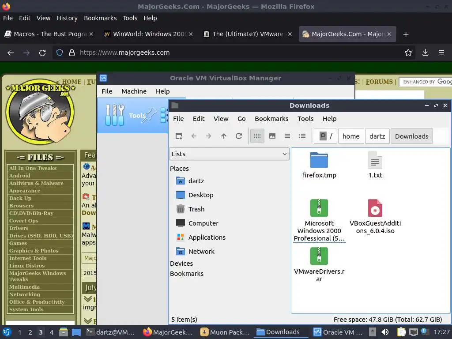
Task: Switch to icon view mode
Action: click(257, 136)
